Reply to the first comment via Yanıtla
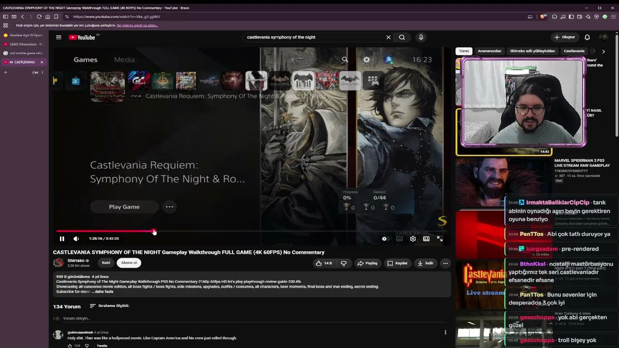Viewport: 619px width, 348px height. (102, 346)
